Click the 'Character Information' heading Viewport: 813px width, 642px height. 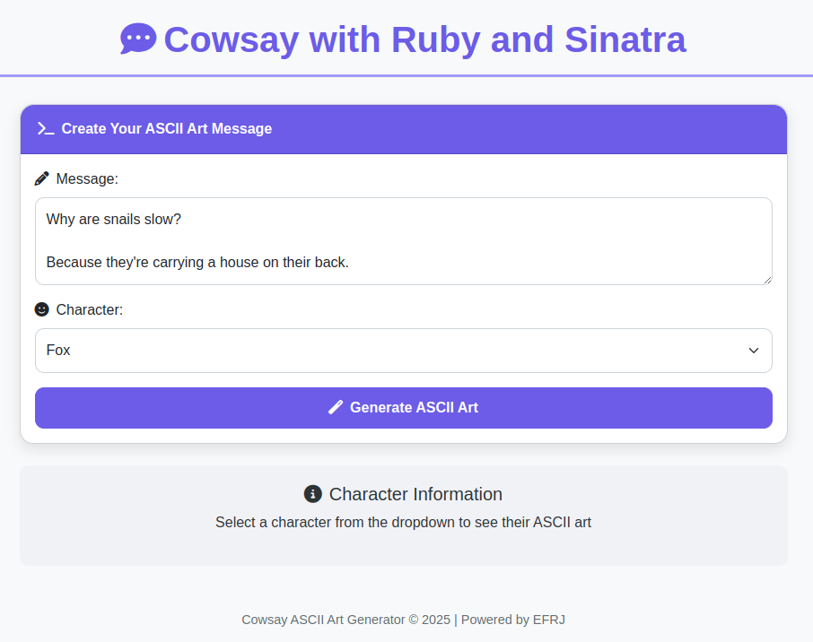tap(415, 494)
